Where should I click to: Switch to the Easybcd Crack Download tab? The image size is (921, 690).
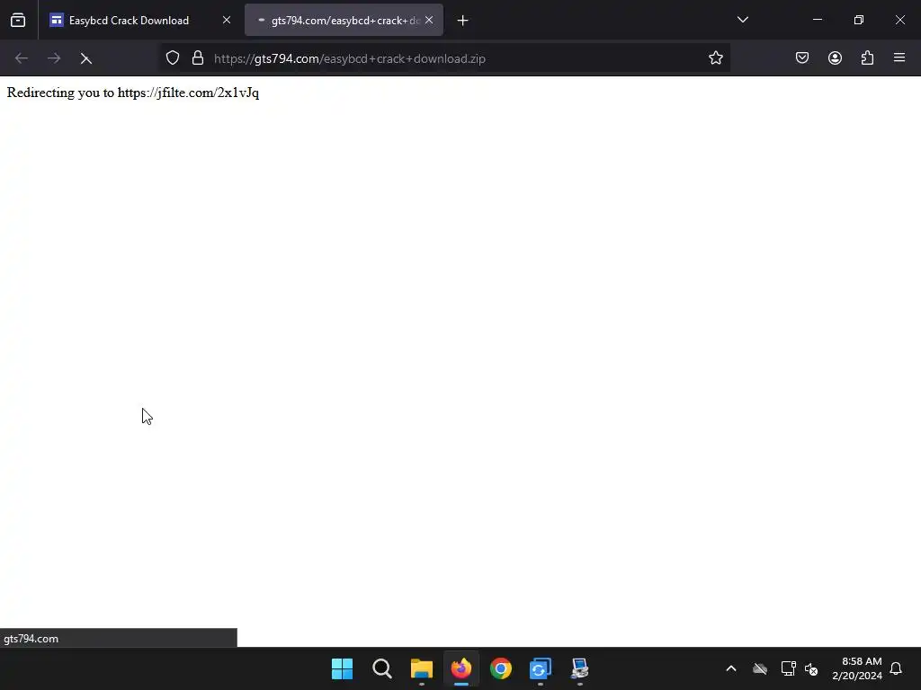[x=130, y=21]
